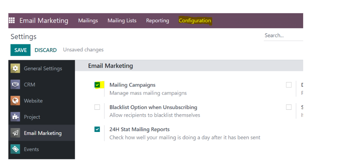345x163 pixels.
Task: Open the Mailing Lists menu
Action: [x=122, y=21]
